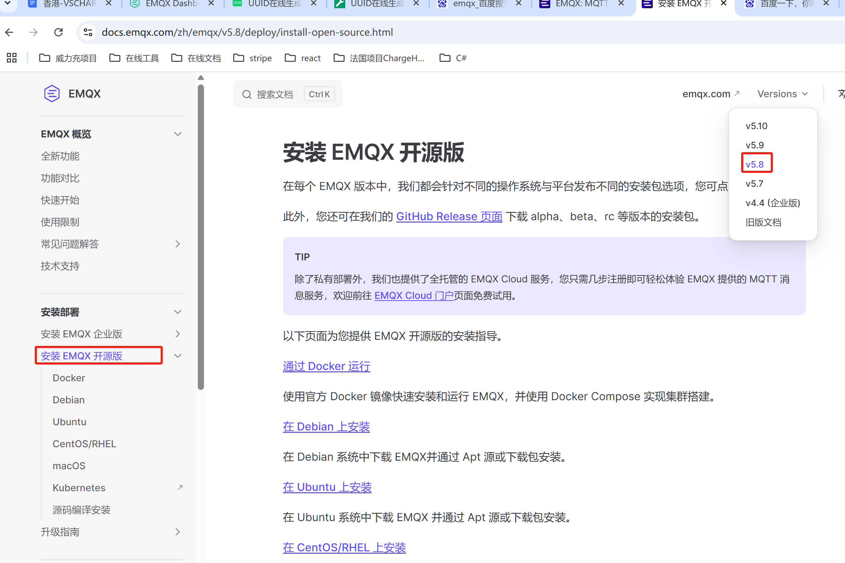Open 使用限制 in the sidebar
The width and height of the screenshot is (845, 563).
click(x=60, y=222)
